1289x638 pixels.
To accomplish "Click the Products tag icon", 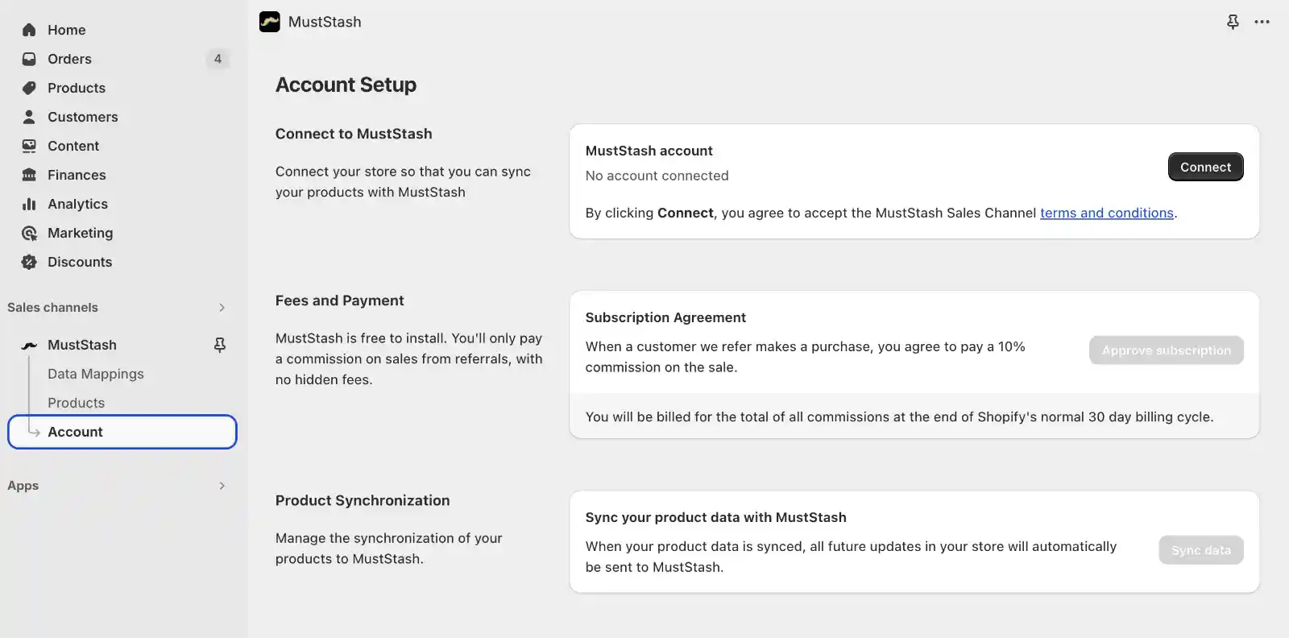I will point(29,88).
